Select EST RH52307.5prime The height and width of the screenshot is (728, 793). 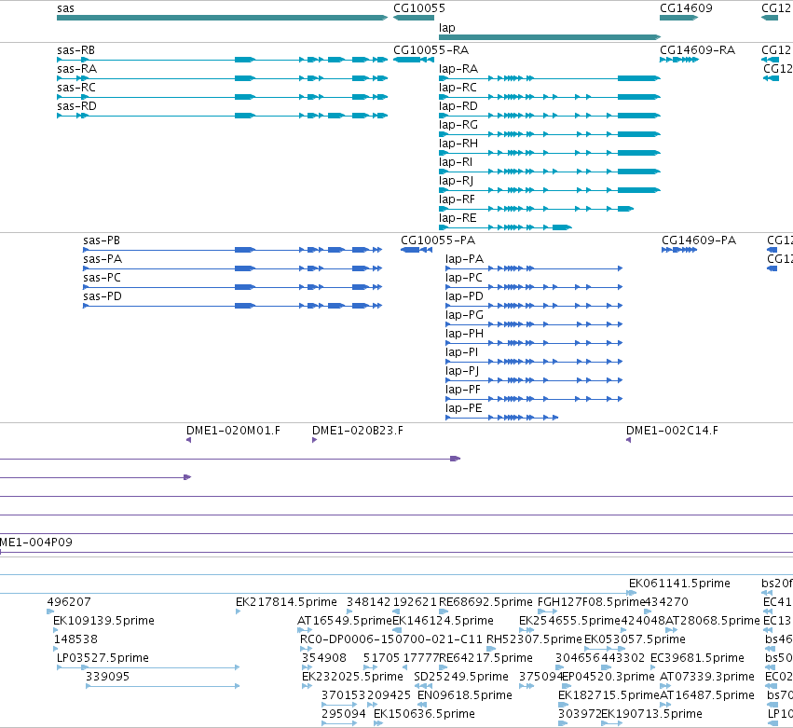[491, 649]
